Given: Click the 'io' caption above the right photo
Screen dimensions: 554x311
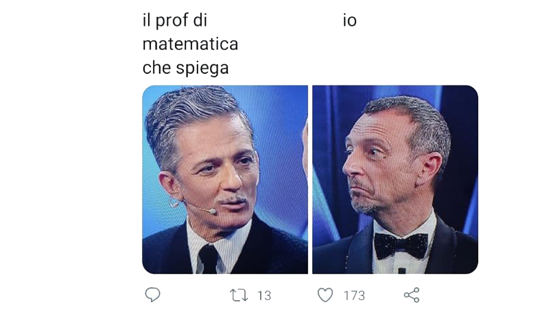Looking at the screenshot, I should click(350, 21).
